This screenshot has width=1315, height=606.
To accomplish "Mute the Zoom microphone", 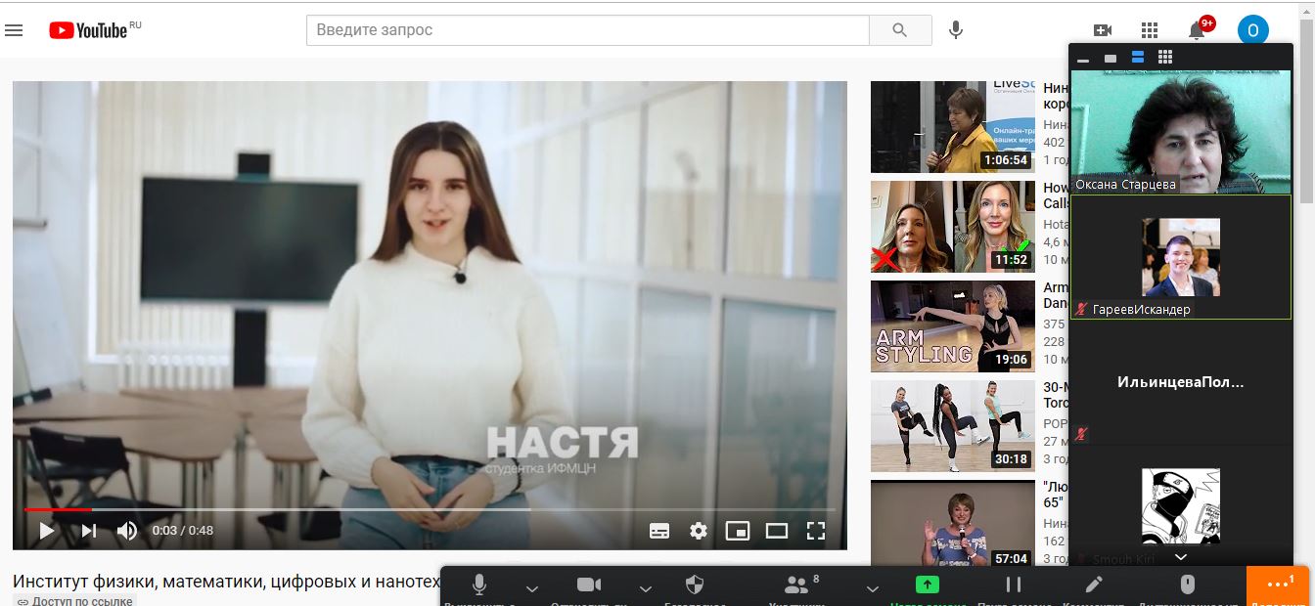I will coord(479,584).
